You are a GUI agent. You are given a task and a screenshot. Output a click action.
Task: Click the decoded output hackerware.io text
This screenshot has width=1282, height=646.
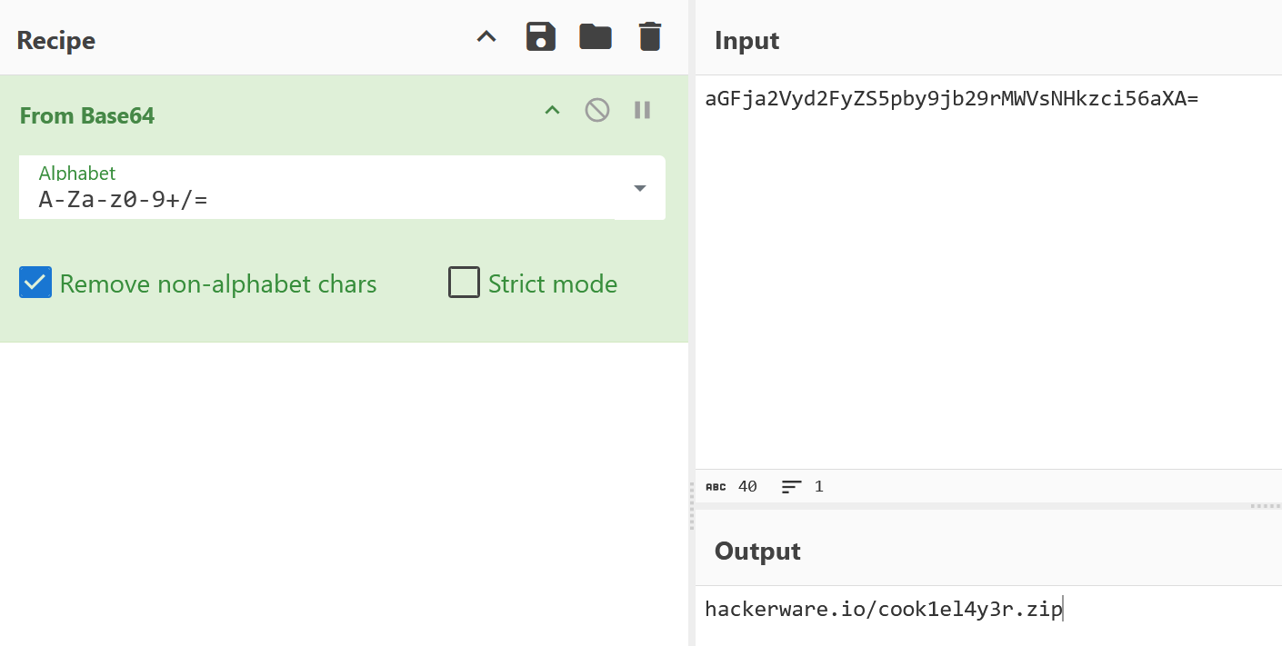883,609
